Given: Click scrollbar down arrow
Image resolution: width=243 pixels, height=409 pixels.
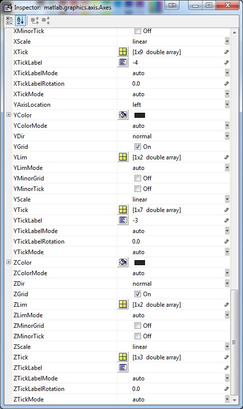Looking at the screenshot, I should 234,399.
